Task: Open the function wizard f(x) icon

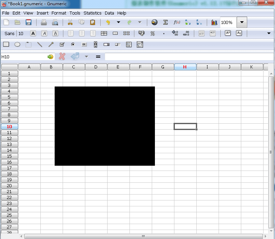Action: [177, 22]
